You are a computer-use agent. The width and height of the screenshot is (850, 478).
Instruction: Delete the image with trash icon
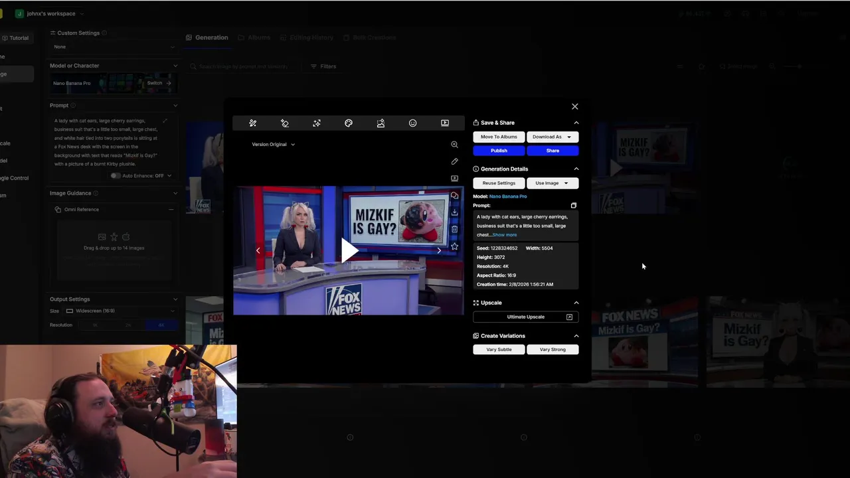(x=454, y=229)
